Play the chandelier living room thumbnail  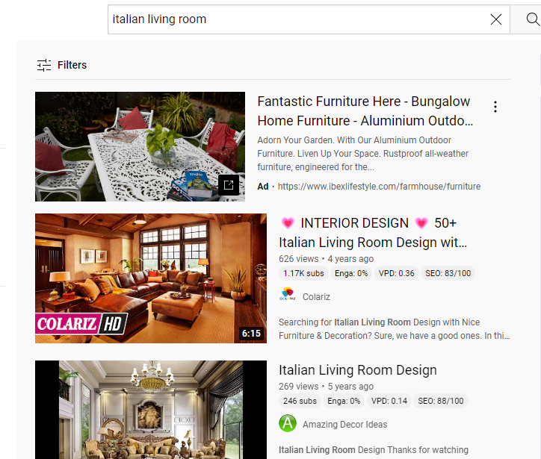coord(151,410)
